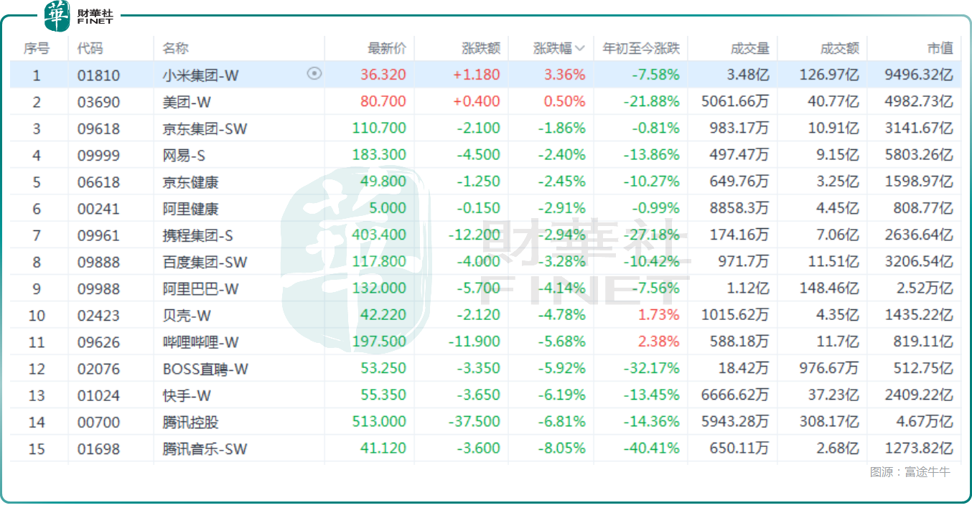
Task: Click the circular target icon beside 小米集团-W
Action: click(314, 73)
